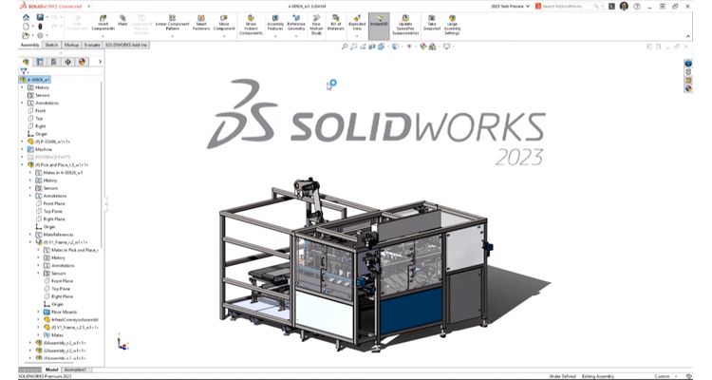The image size is (712, 380).
Task: Click the New document icon
Action: pyautogui.click(x=27, y=27)
